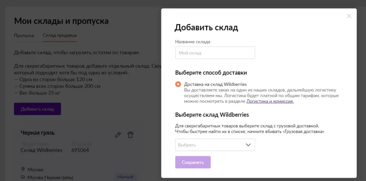Open the Выбрать warehouse dropdown
This screenshot has height=181, width=366.
click(x=215, y=145)
